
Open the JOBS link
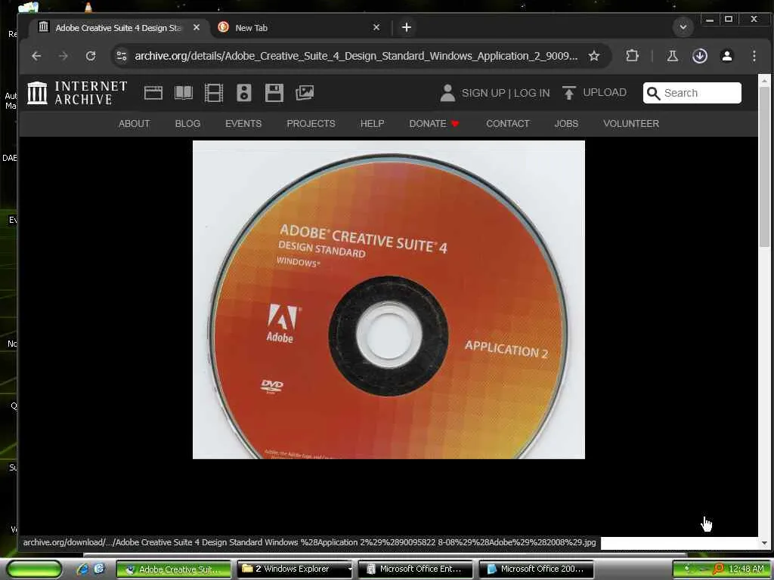pyautogui.click(x=566, y=124)
